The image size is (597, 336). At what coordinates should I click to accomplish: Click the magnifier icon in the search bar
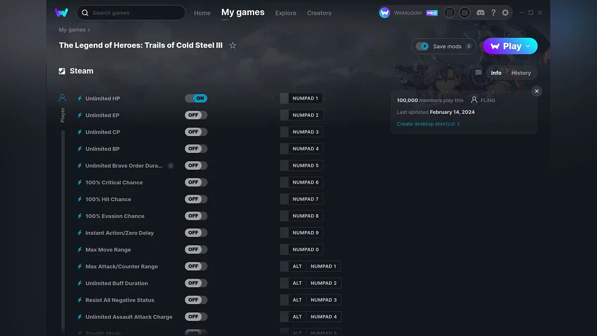coord(85,13)
